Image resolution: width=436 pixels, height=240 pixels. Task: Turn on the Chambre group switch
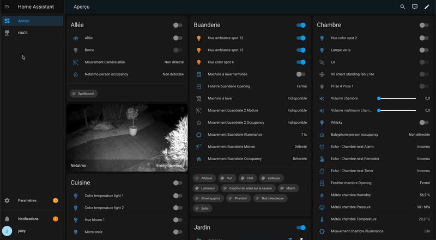click(424, 25)
